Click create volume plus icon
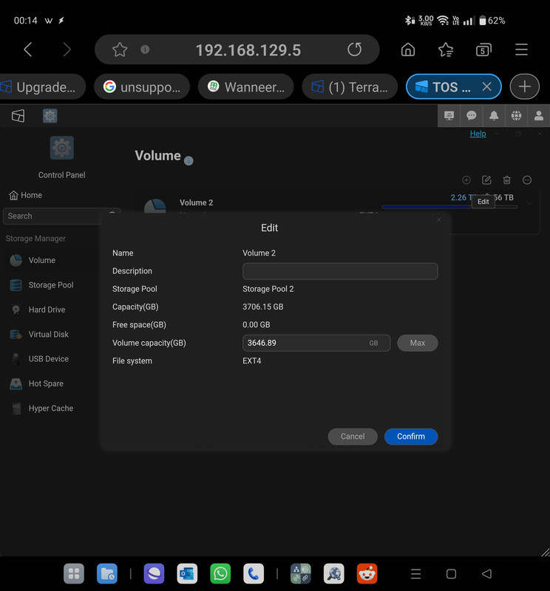The height and width of the screenshot is (591, 550). pos(466,180)
